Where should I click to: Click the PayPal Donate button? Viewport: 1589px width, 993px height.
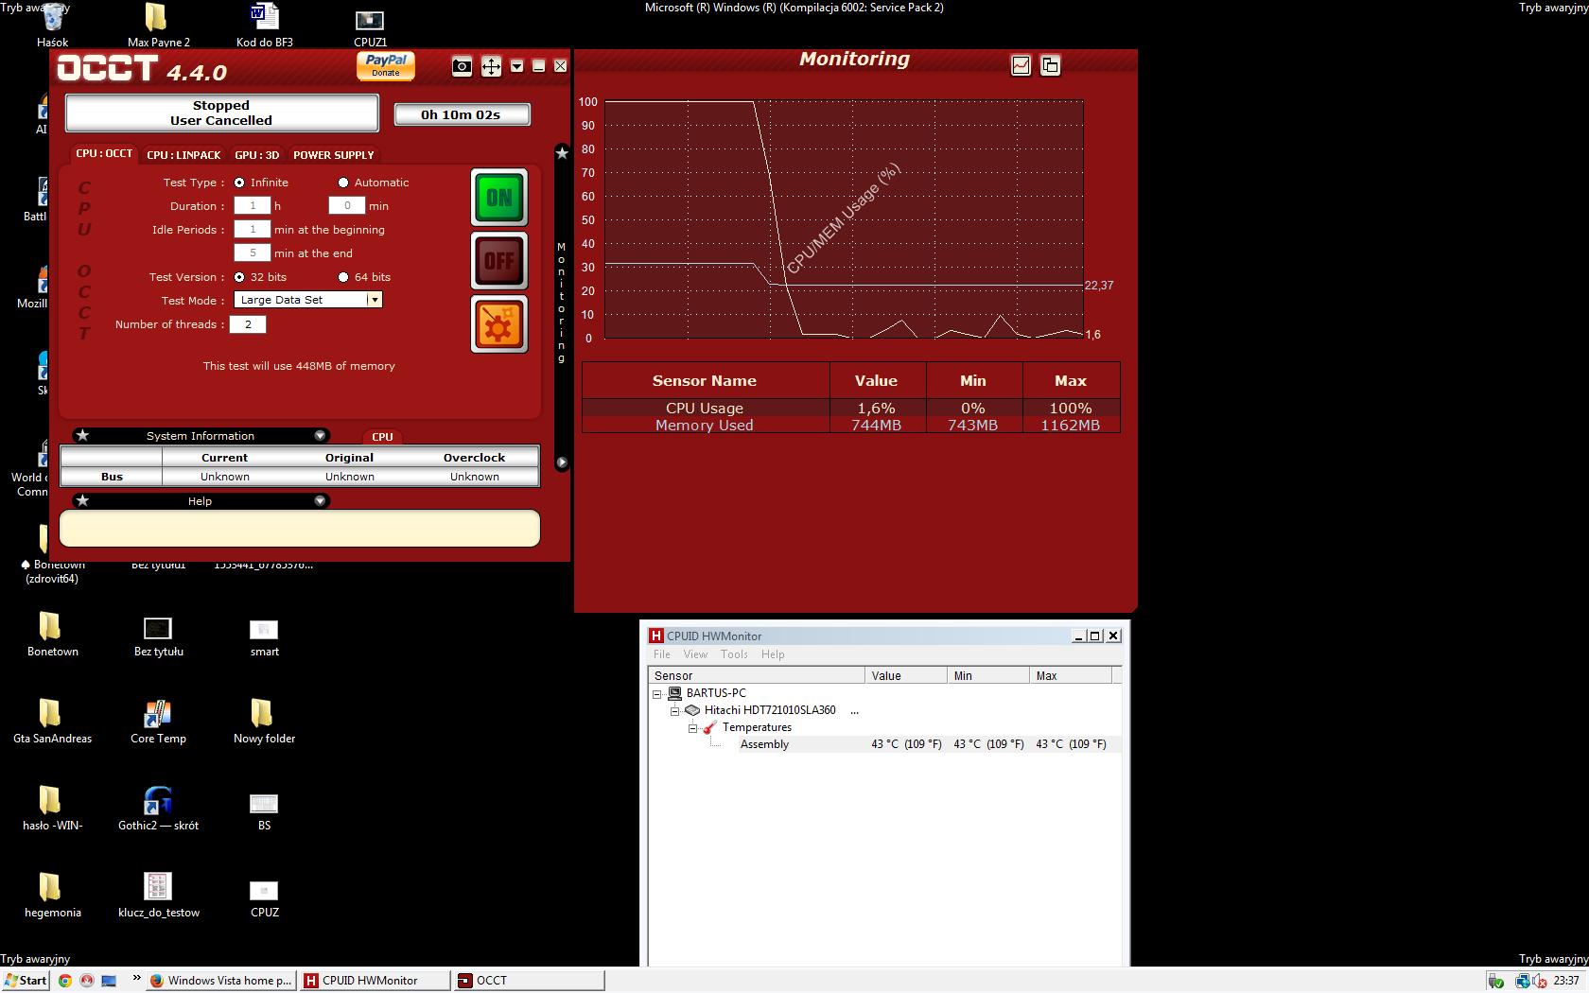click(x=386, y=65)
